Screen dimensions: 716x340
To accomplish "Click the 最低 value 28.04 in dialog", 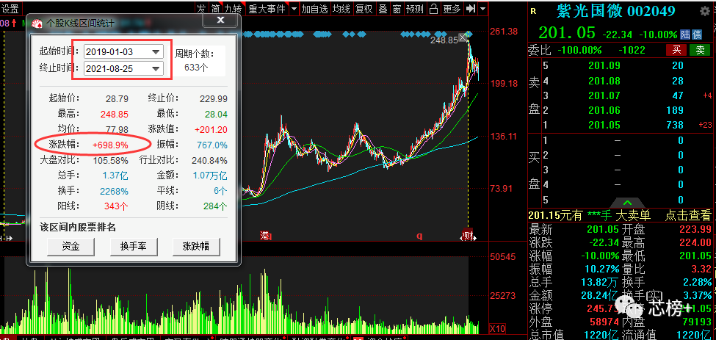I will (215, 114).
